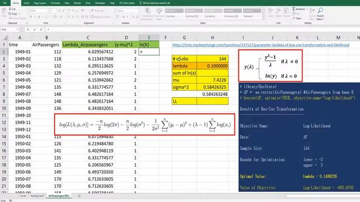Screen dimensions: 360x202
Task: Click Insert in Cells group
Action: pos(271,13)
